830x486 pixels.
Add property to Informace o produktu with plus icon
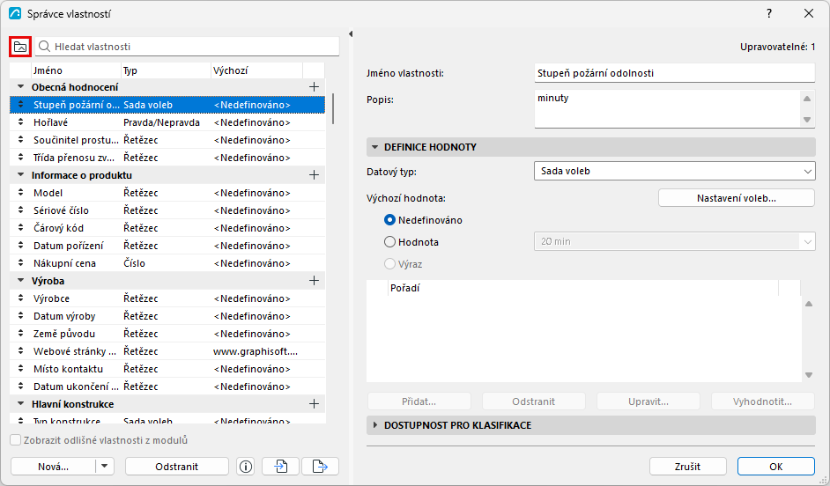[x=314, y=175]
